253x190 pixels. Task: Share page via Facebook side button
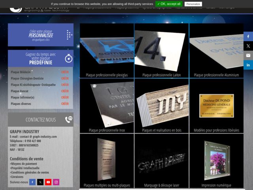pyautogui.click(x=248, y=36)
